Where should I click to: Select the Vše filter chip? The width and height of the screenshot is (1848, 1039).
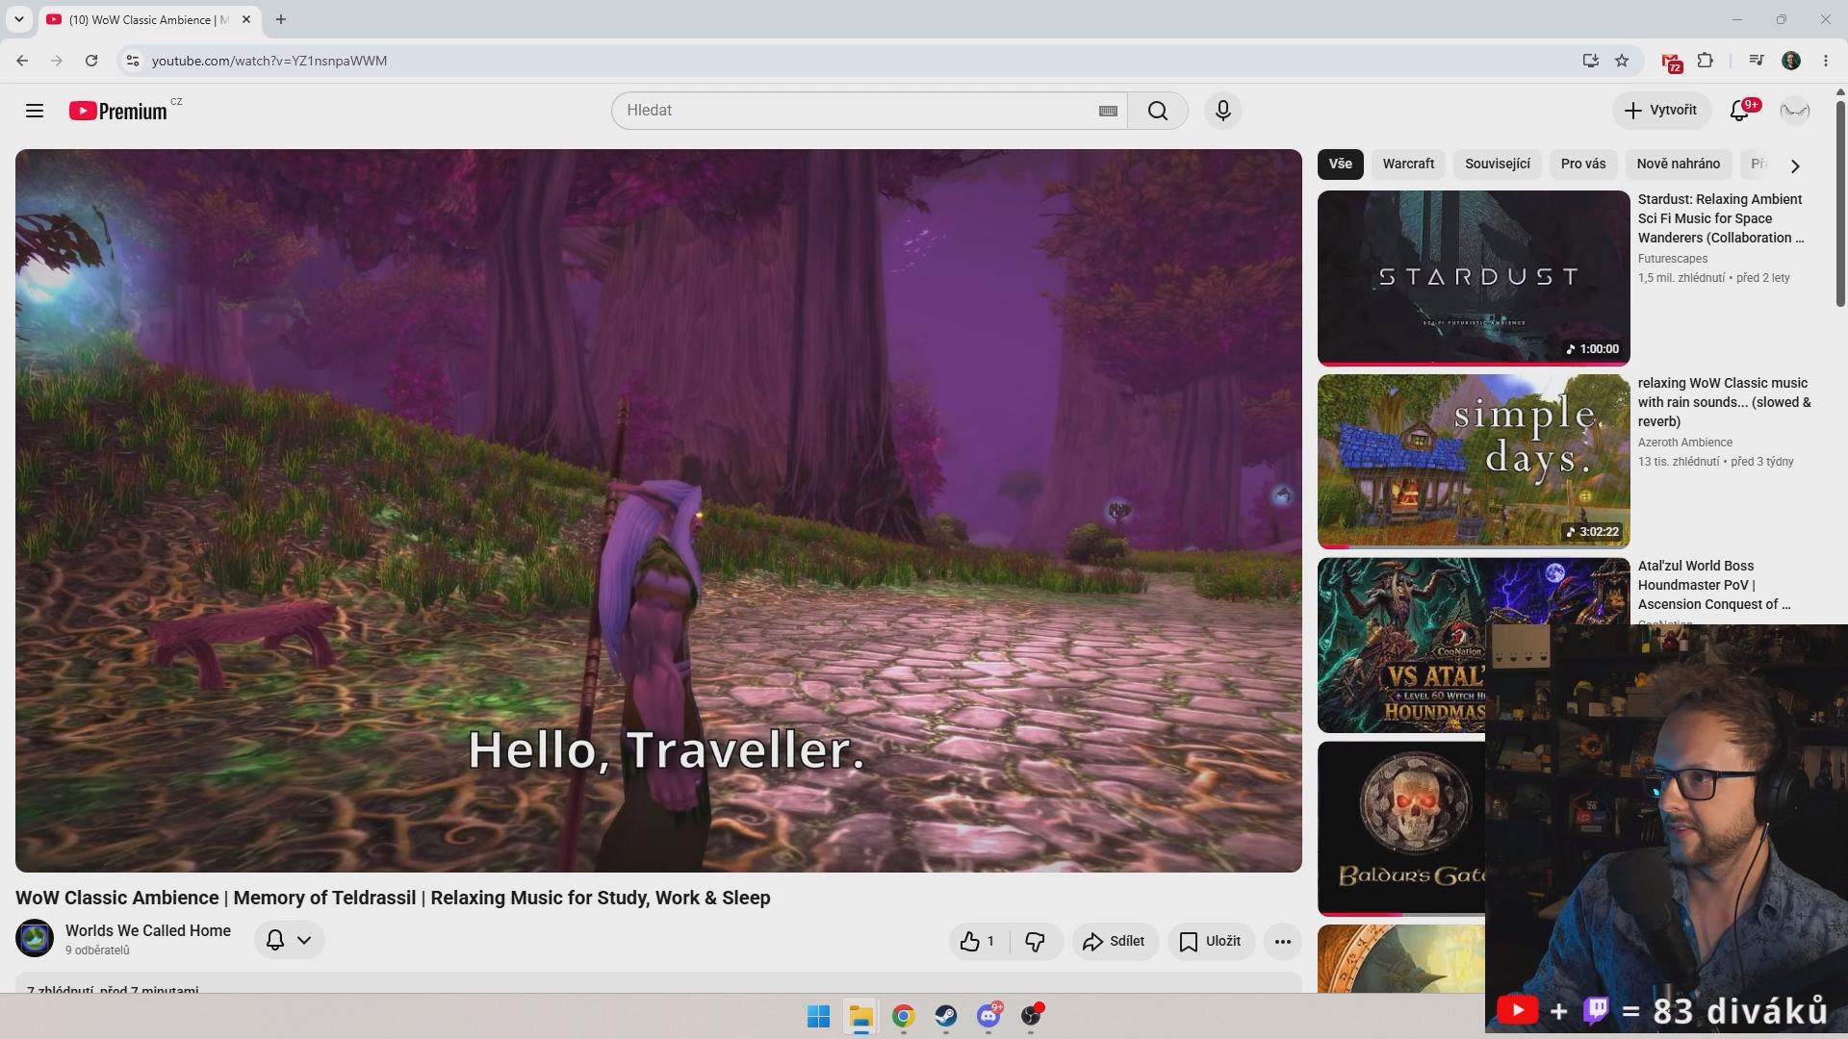[x=1341, y=164]
